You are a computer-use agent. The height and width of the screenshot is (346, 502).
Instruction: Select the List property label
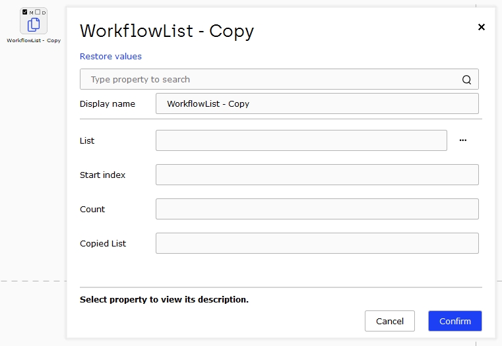tap(87, 140)
